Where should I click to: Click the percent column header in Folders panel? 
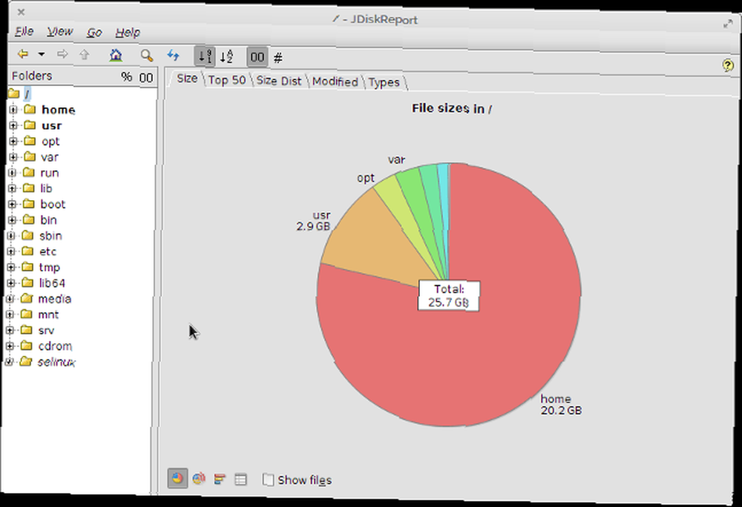[126, 76]
